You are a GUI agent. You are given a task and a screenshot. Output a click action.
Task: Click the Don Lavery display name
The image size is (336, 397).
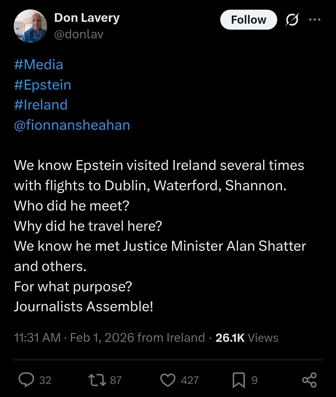87,18
